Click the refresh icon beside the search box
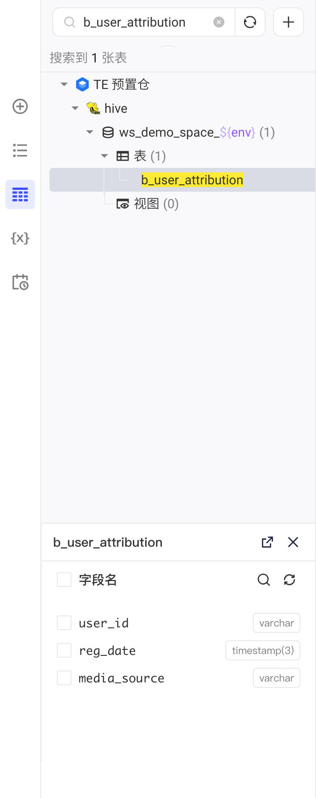 tap(250, 22)
